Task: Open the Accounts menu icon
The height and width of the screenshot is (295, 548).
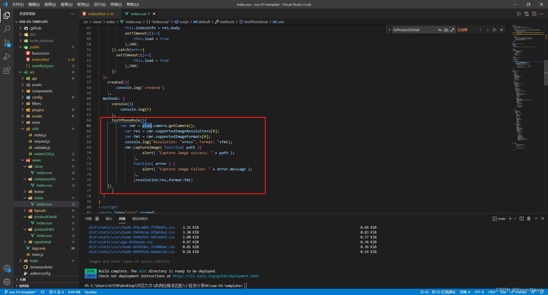Action: (7, 268)
